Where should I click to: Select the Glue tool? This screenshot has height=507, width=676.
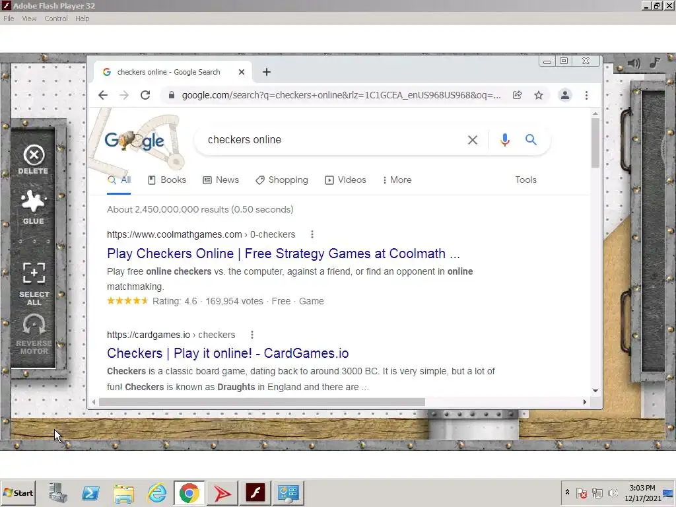34,207
